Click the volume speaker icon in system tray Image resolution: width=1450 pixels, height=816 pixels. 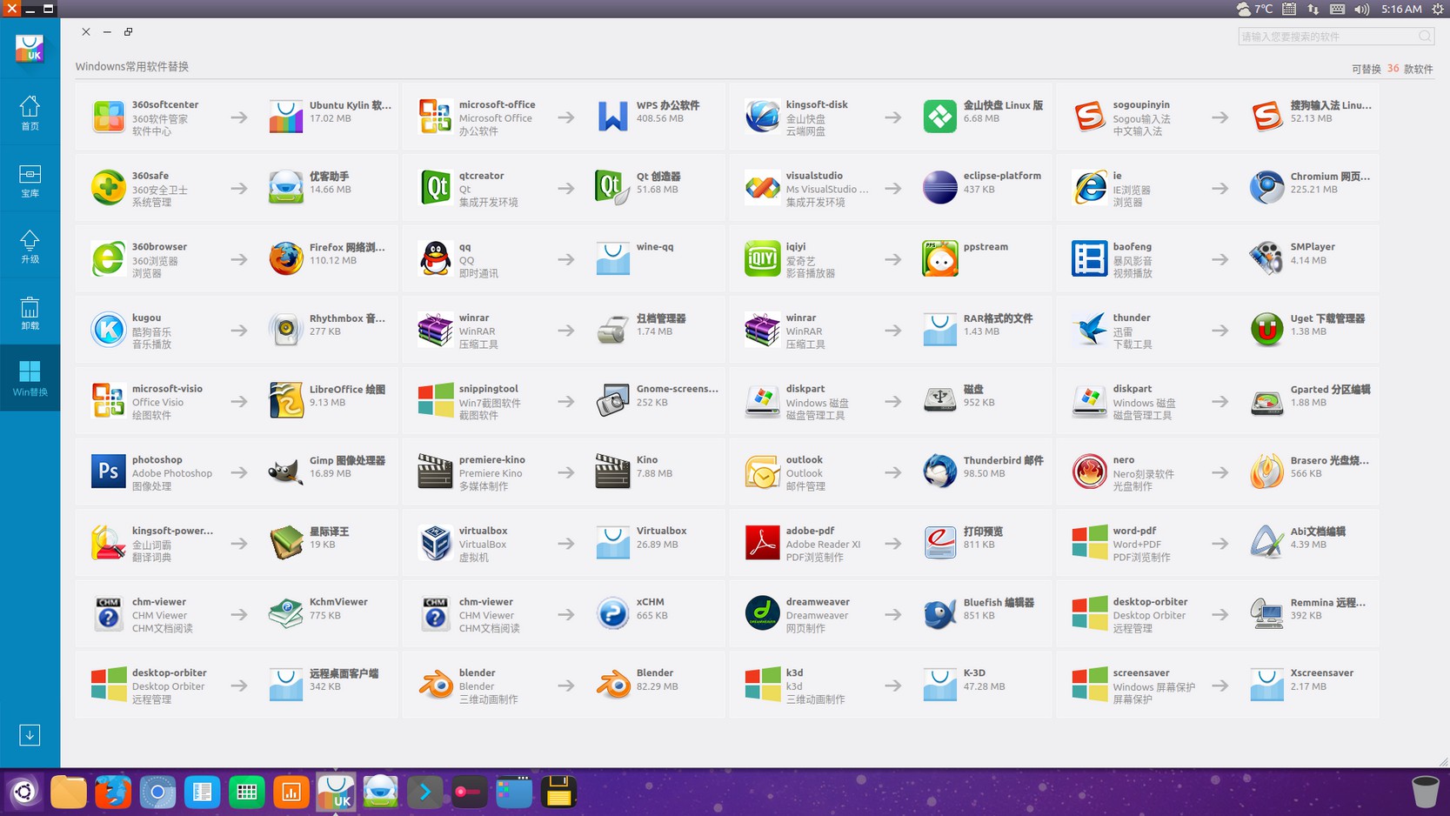click(x=1360, y=10)
